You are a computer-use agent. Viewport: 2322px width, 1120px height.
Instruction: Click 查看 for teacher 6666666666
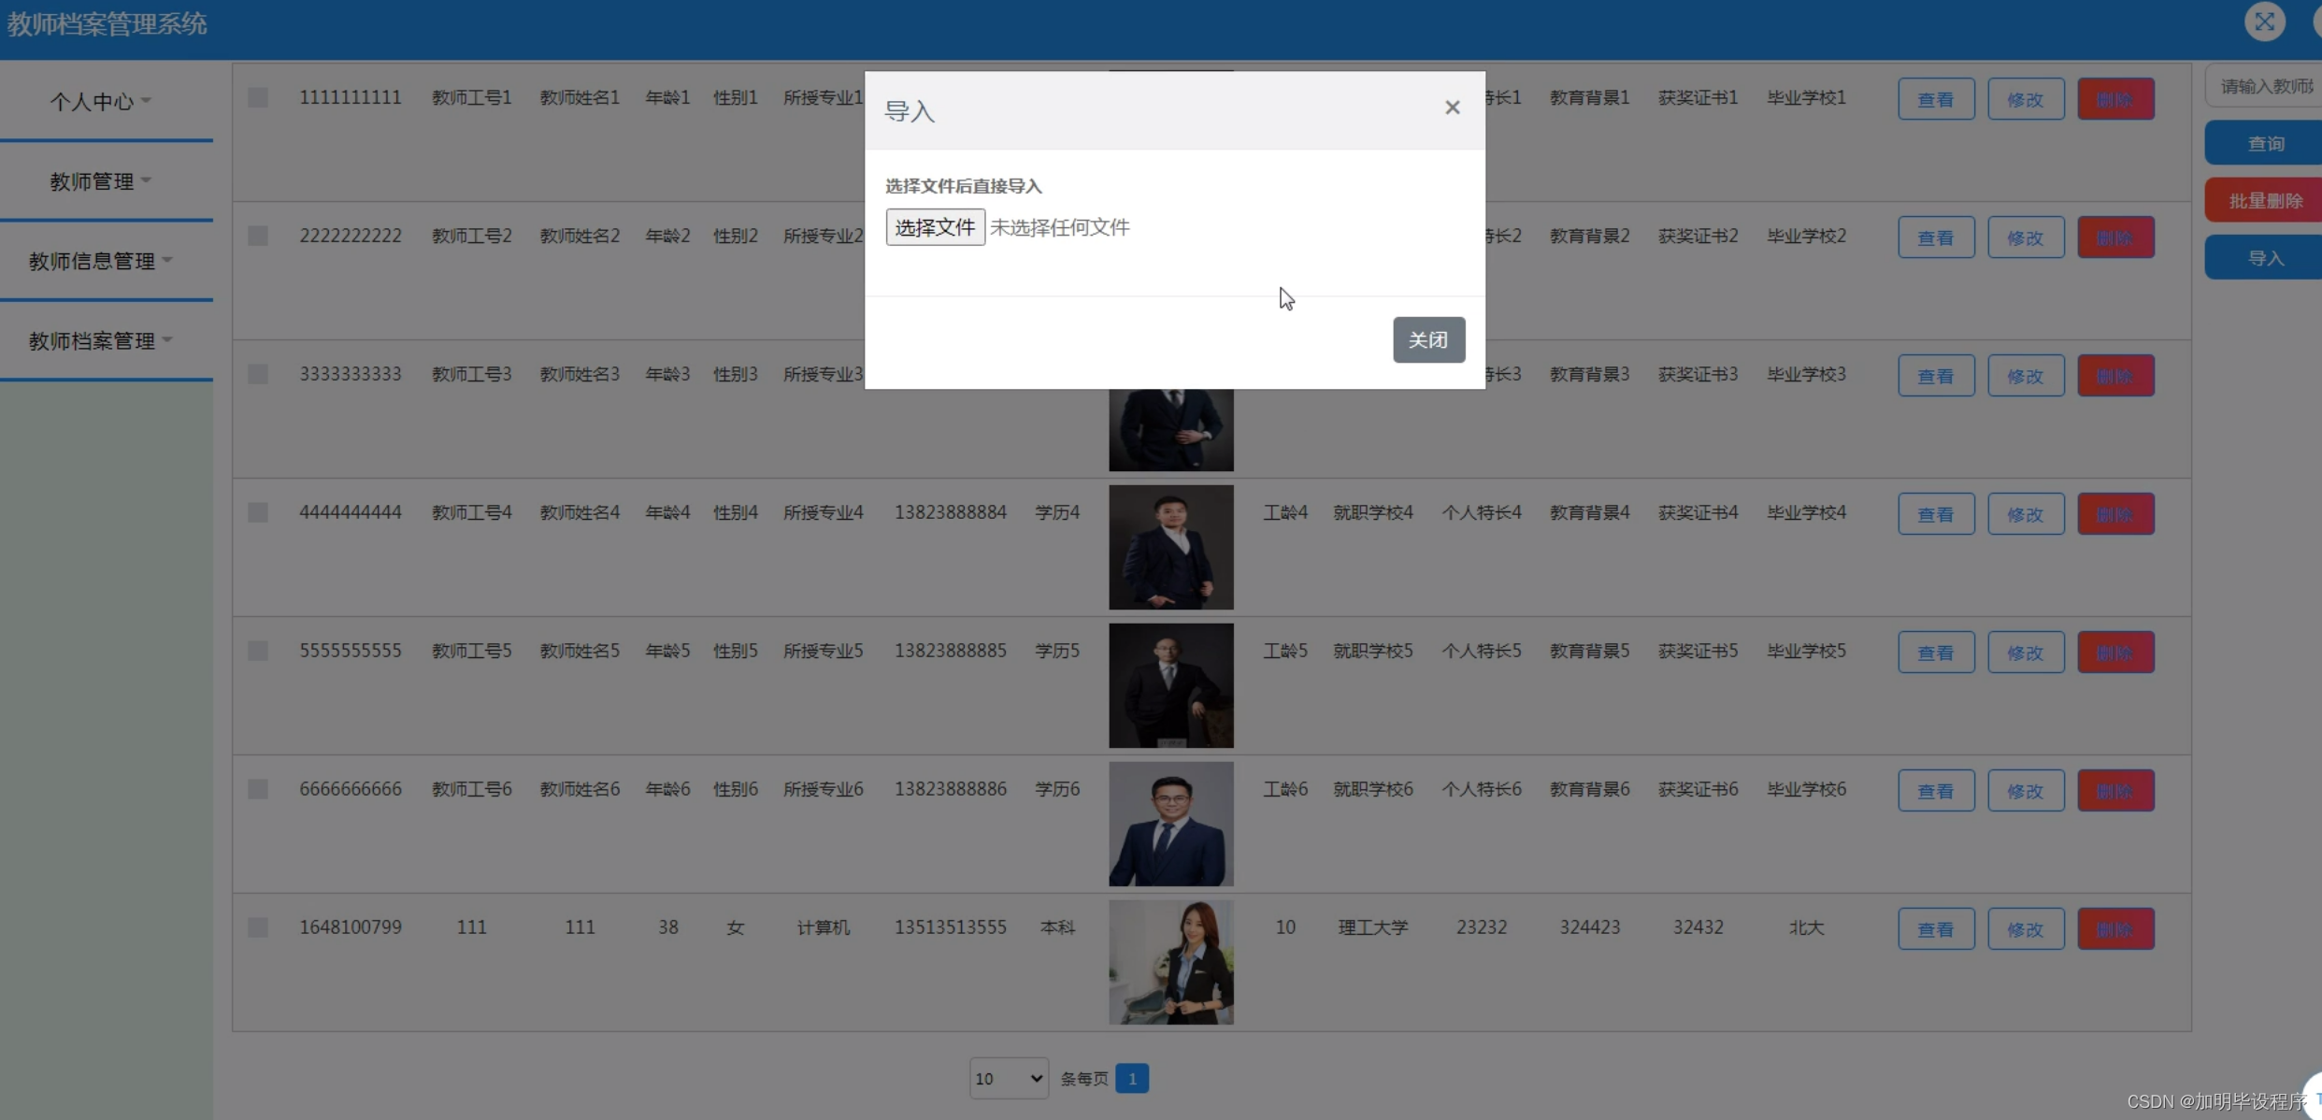pyautogui.click(x=1935, y=789)
